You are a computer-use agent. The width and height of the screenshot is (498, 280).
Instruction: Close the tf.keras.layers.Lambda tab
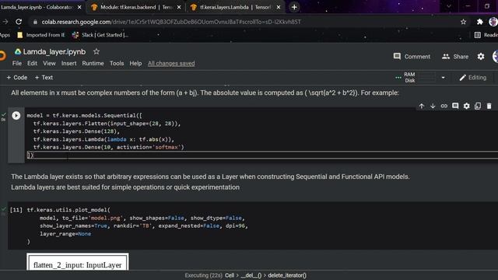point(279,7)
